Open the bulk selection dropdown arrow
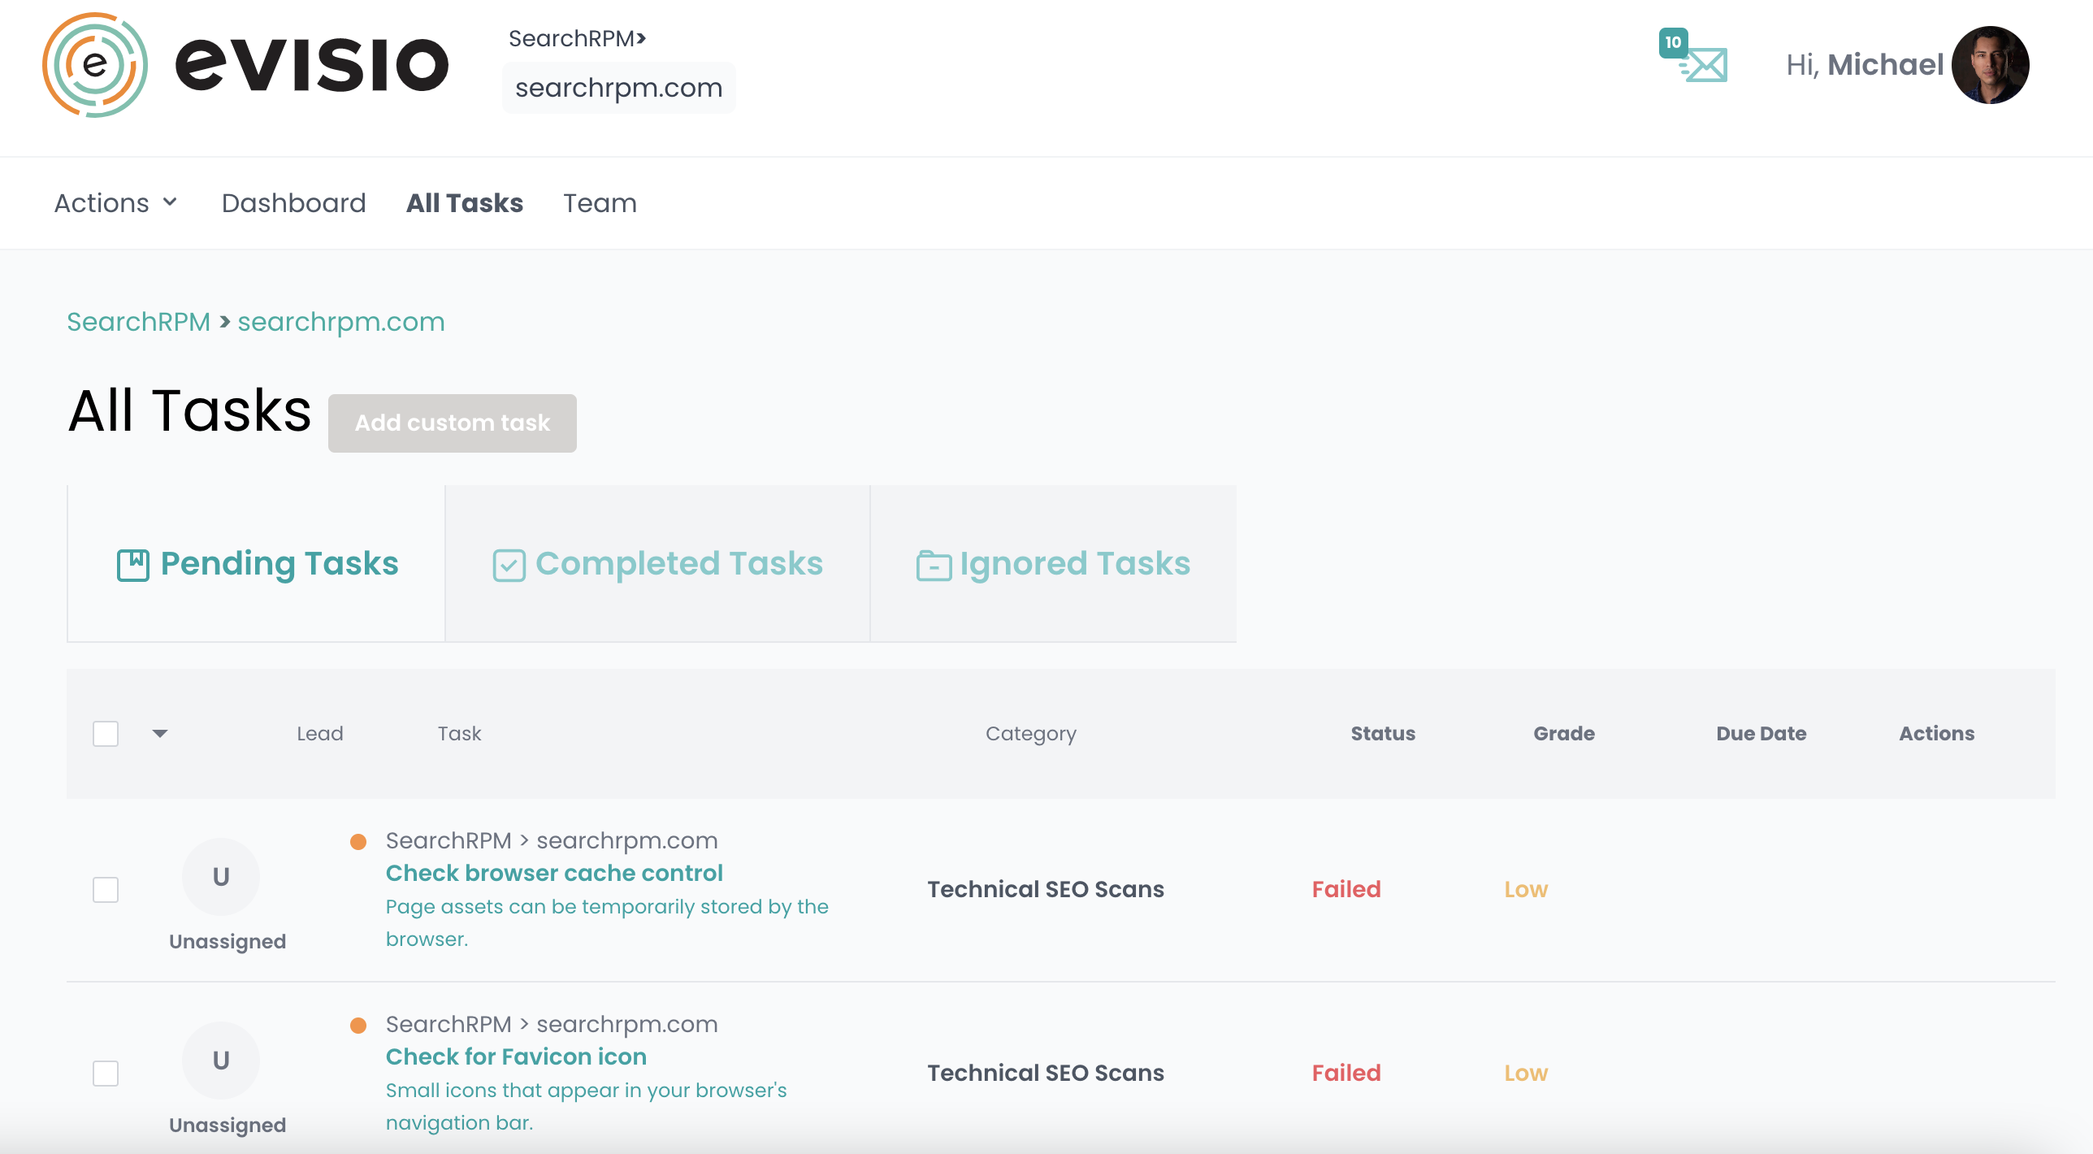This screenshot has width=2093, height=1154. 160,734
